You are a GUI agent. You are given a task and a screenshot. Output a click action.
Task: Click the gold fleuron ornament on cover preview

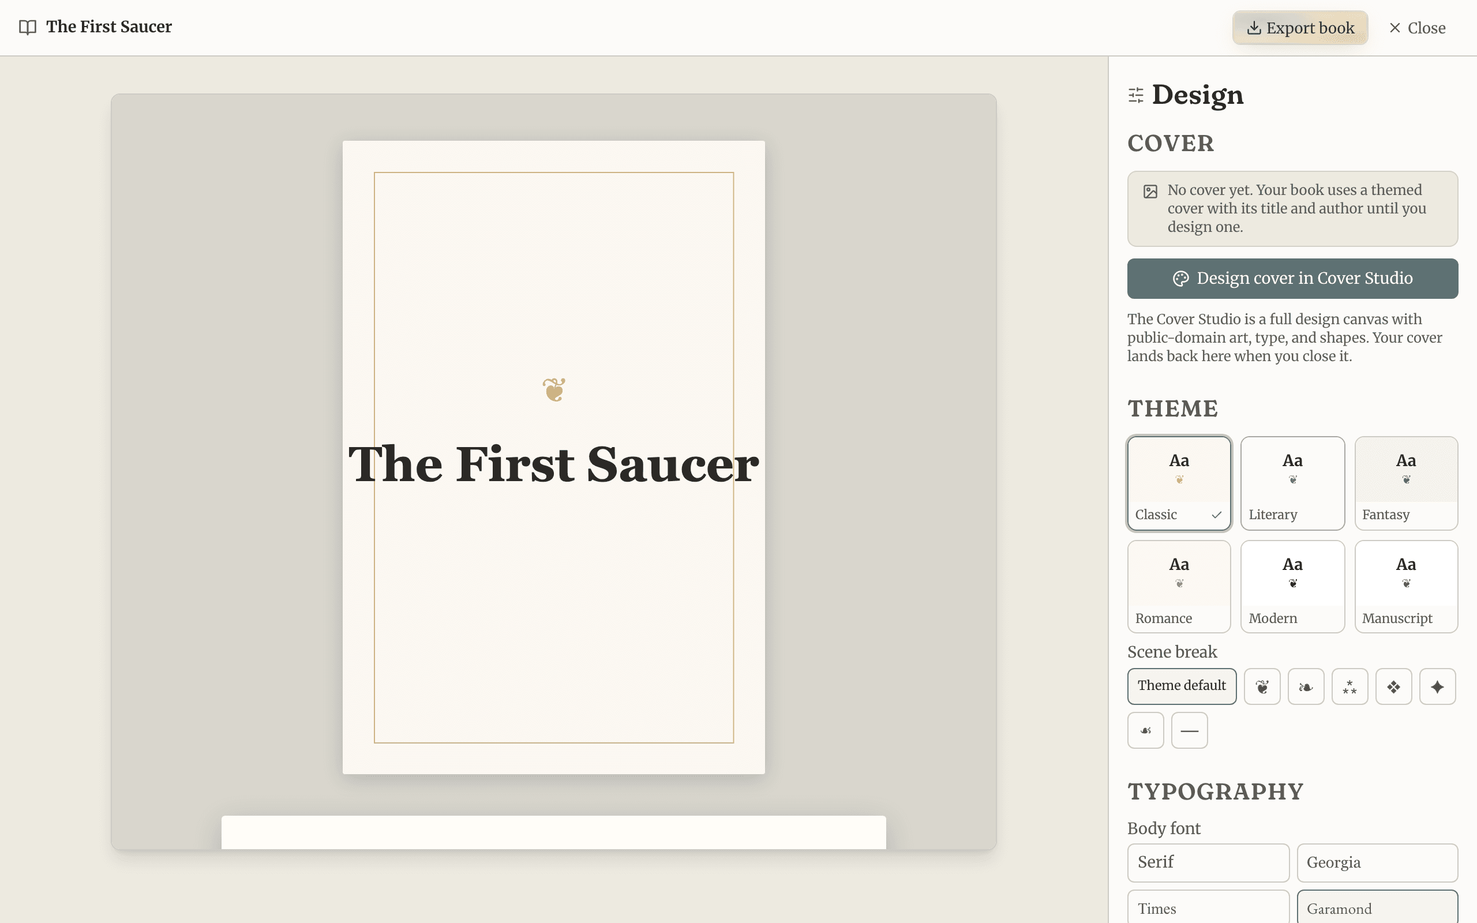[553, 389]
